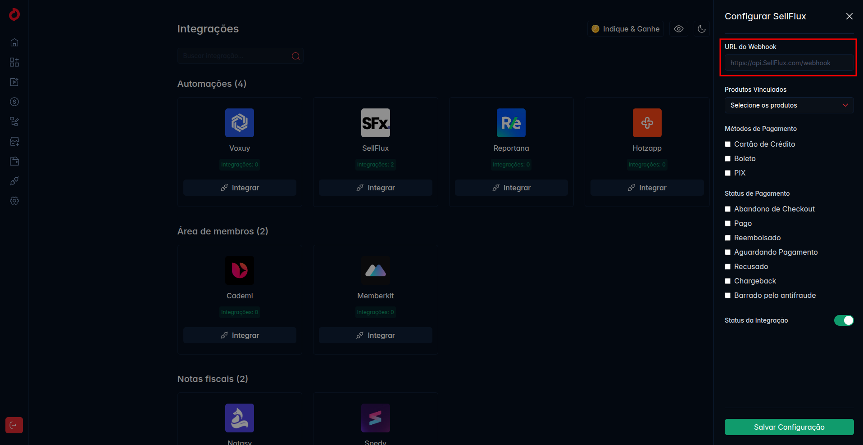Click the Voxuy logo
Viewport: 863px width, 445px height.
click(240, 123)
